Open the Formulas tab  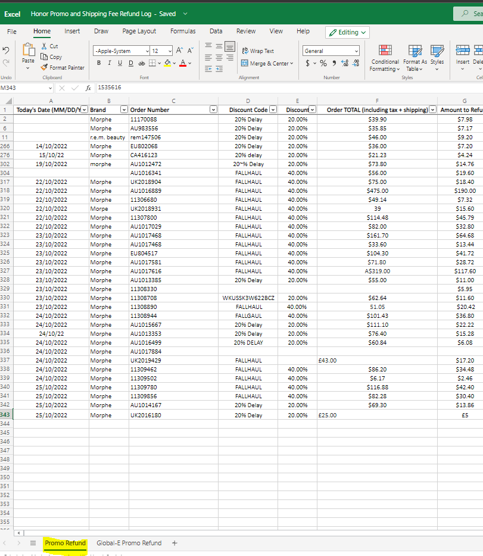click(x=183, y=31)
